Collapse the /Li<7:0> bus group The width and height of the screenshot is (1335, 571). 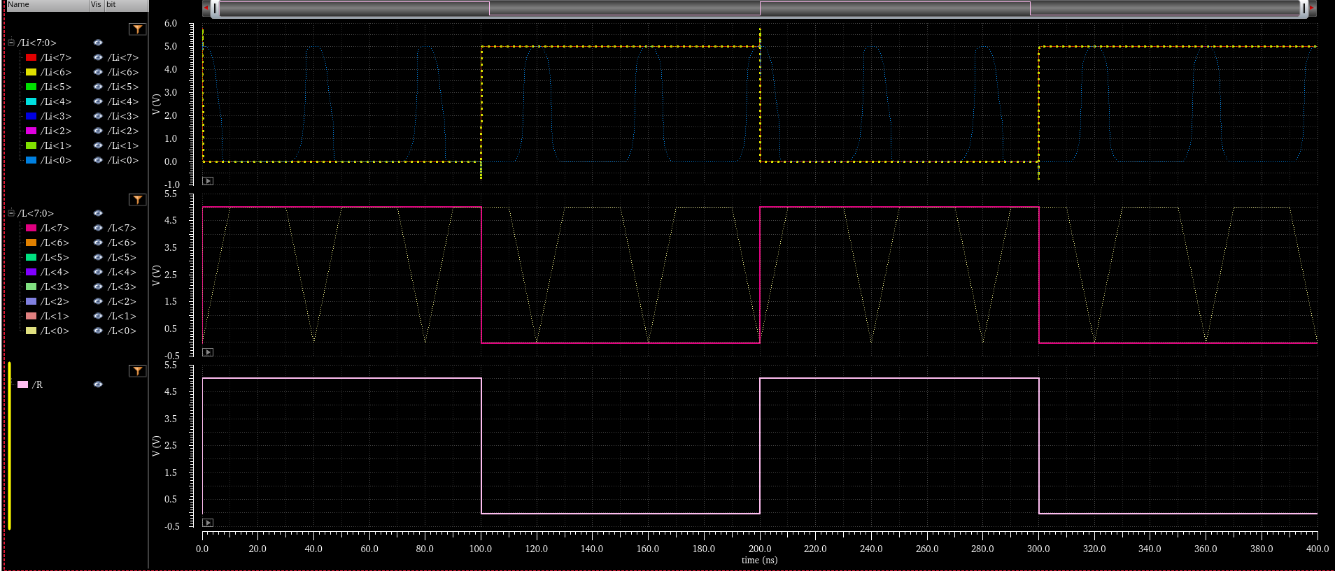point(11,43)
